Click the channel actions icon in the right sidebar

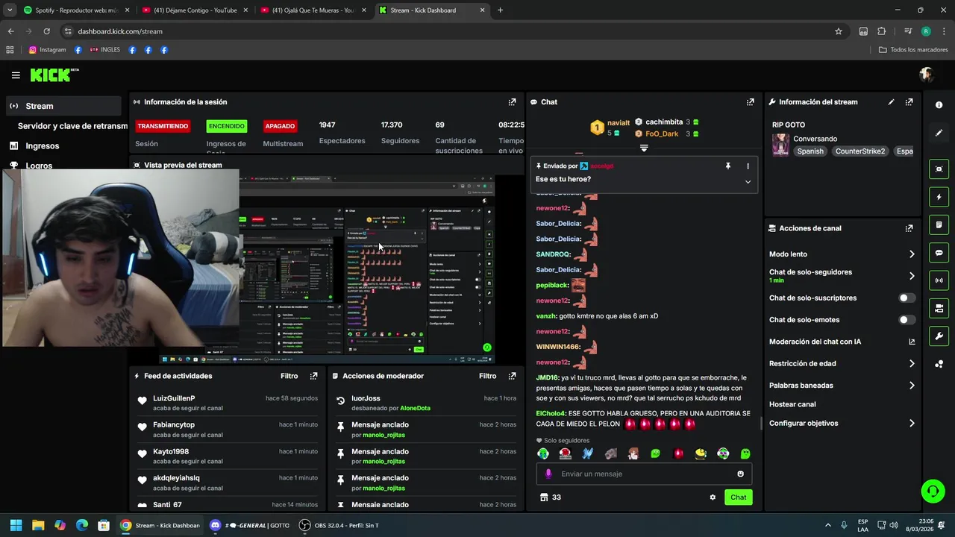(x=939, y=308)
